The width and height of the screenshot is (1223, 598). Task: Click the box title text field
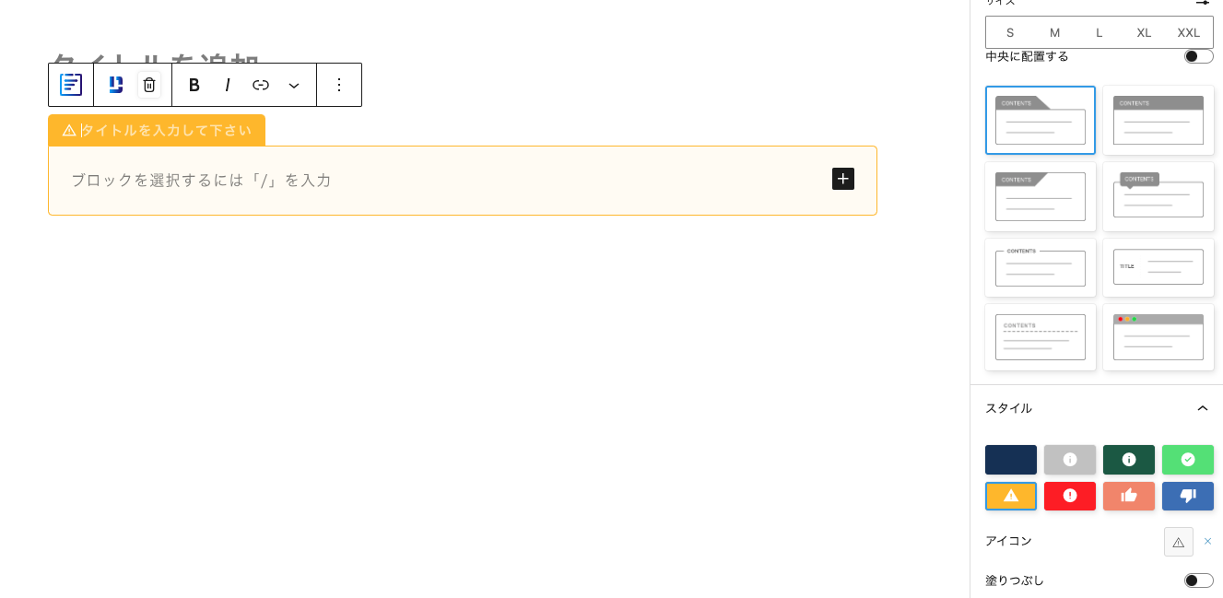point(166,131)
